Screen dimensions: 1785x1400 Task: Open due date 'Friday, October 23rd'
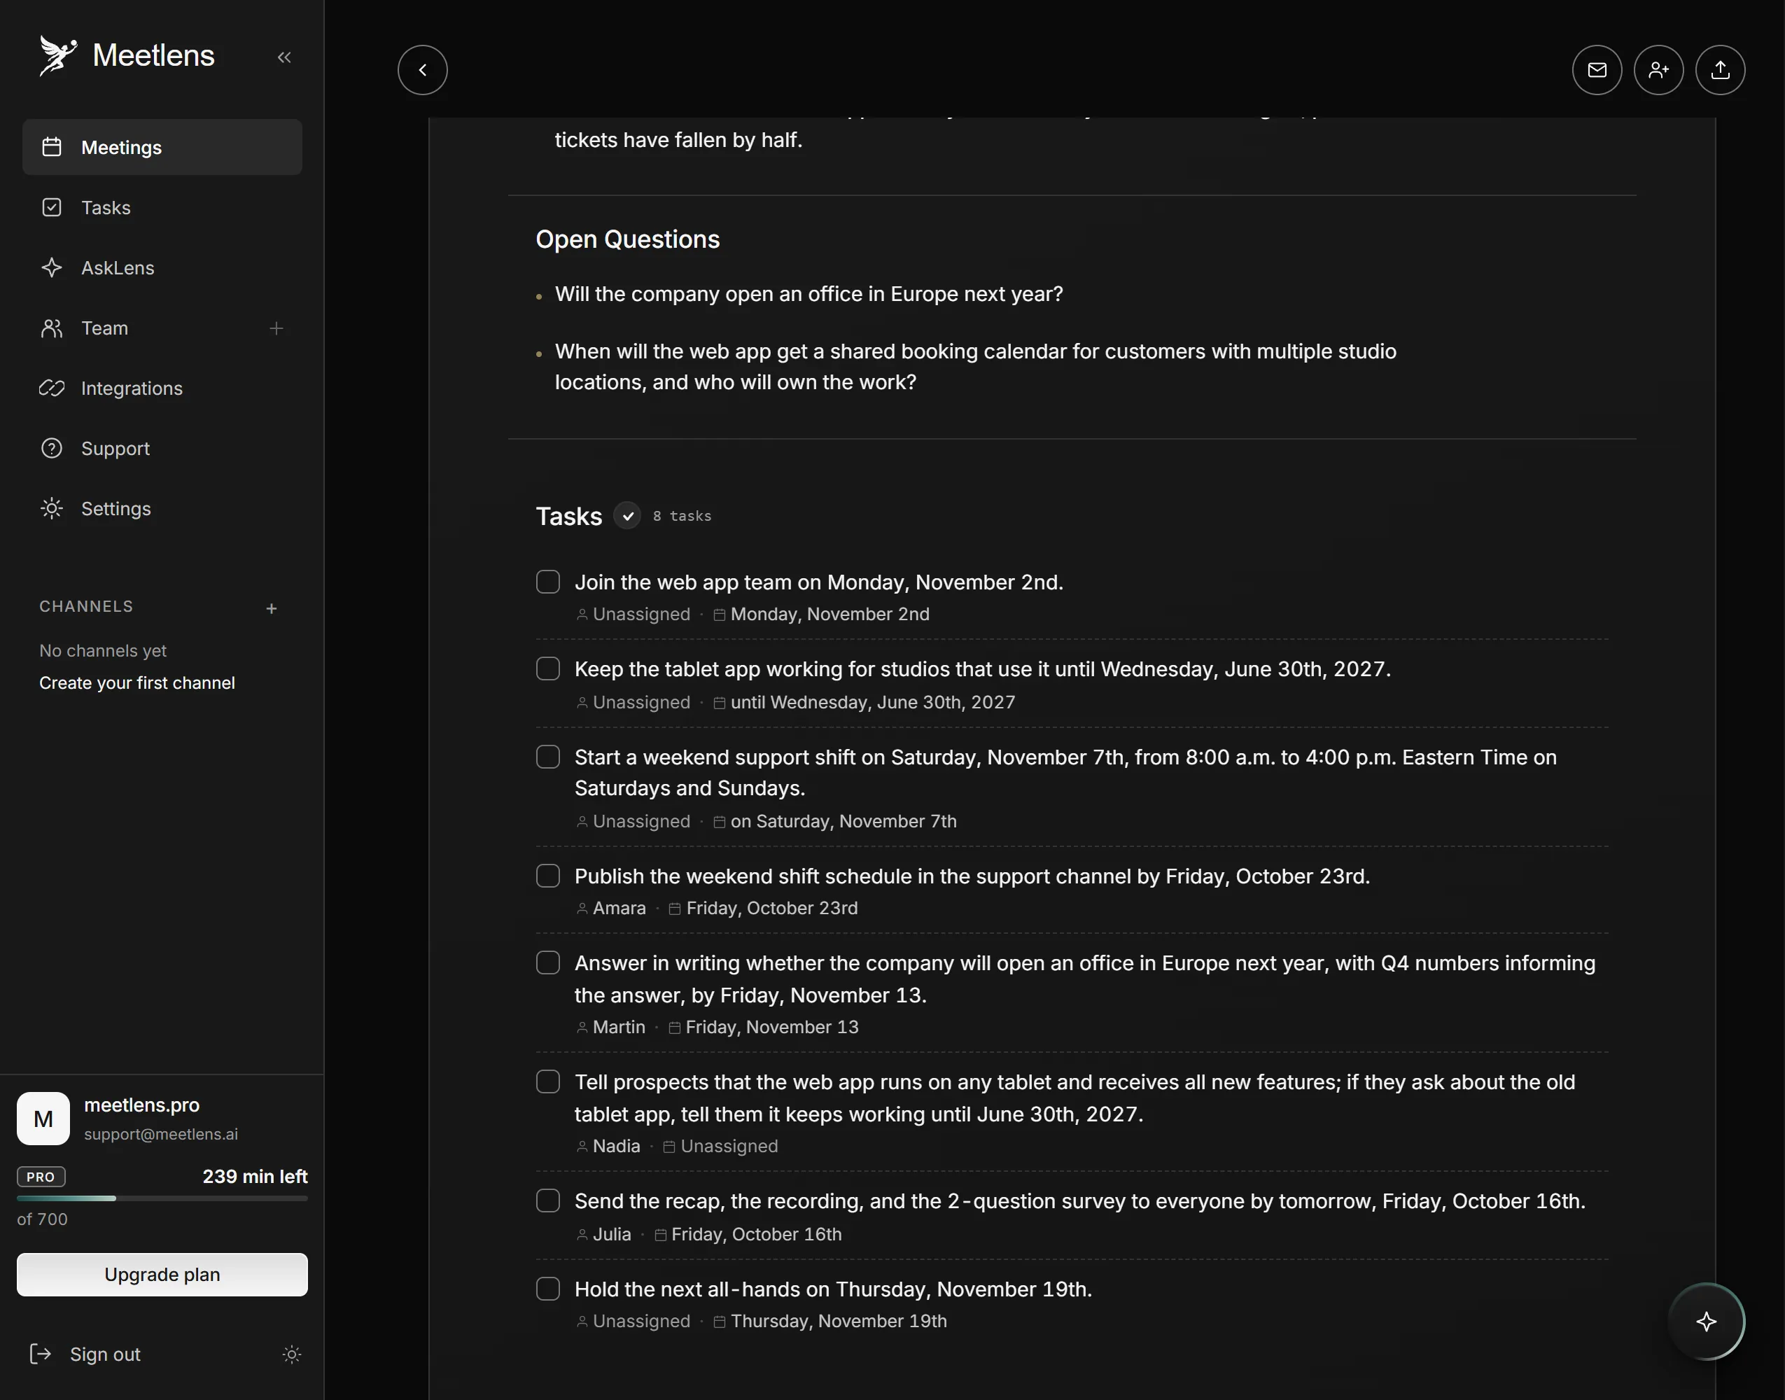(763, 908)
